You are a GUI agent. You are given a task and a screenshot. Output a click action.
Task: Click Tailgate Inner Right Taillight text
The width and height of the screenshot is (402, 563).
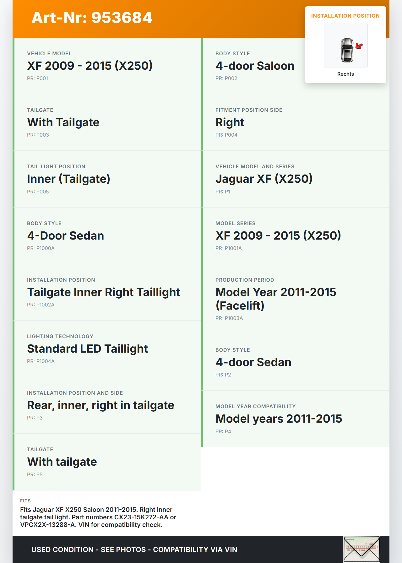(103, 292)
